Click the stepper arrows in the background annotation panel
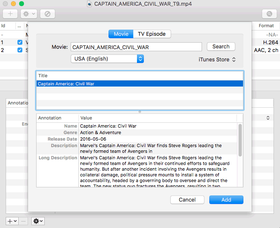 pyautogui.click(x=268, y=118)
